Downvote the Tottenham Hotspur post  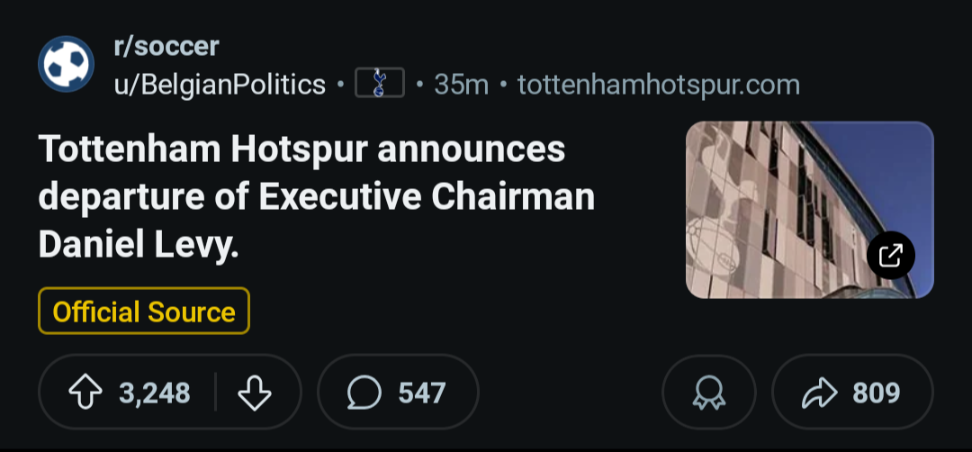coord(255,393)
